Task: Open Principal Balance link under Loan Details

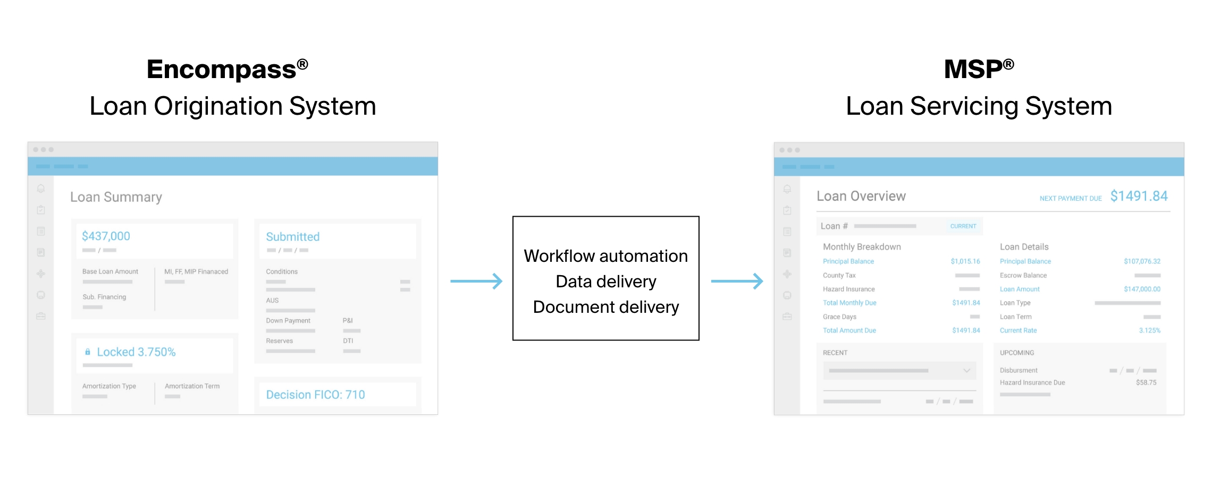Action: coord(1025,261)
